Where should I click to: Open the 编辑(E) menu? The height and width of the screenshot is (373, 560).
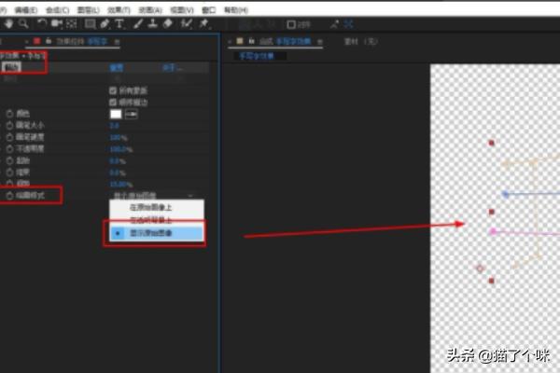pyautogui.click(x=26, y=10)
